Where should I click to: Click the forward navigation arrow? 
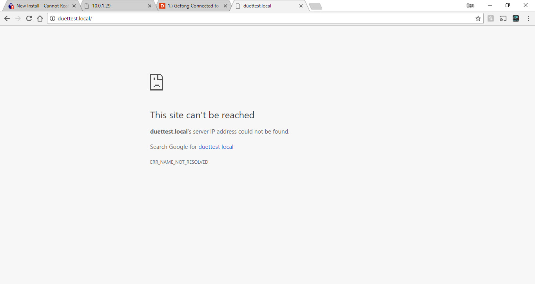(x=18, y=18)
